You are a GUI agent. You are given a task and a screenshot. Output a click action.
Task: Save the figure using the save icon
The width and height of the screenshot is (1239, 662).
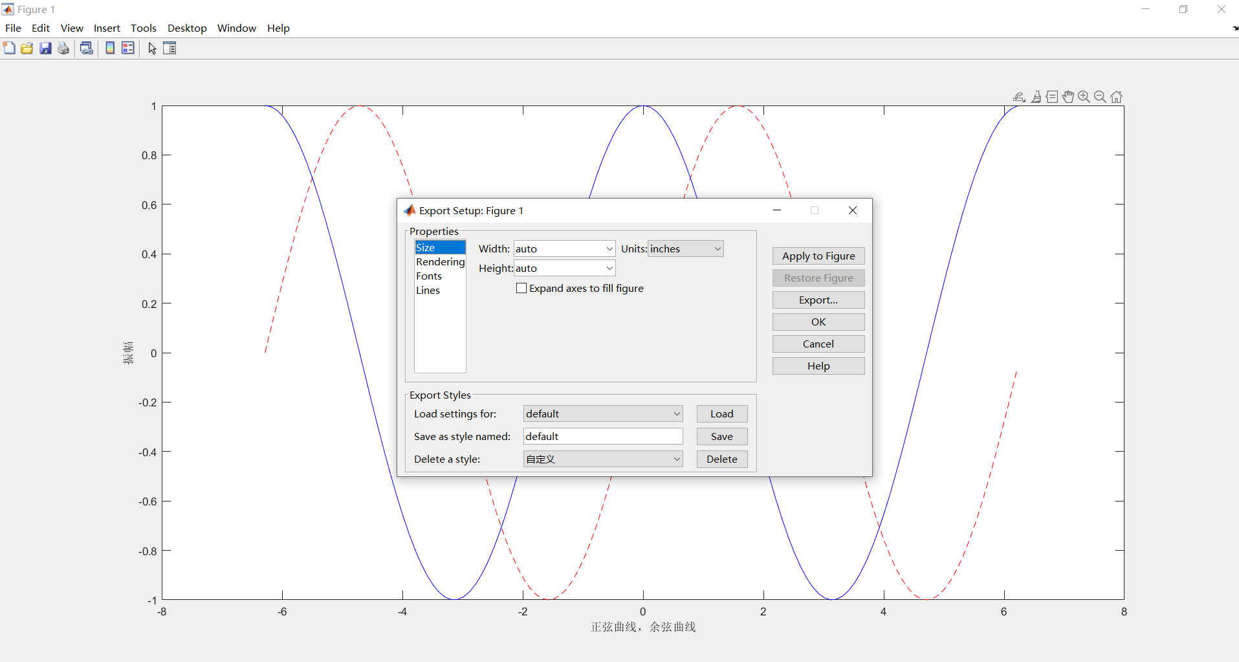tap(45, 48)
